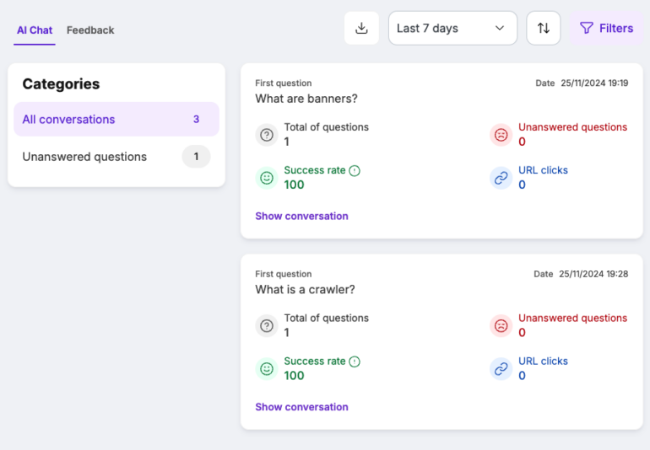Open the Filters button label
The height and width of the screenshot is (450, 650).
pyautogui.click(x=616, y=28)
